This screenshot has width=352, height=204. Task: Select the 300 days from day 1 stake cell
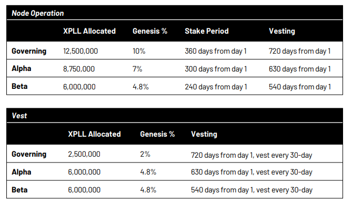click(x=216, y=69)
